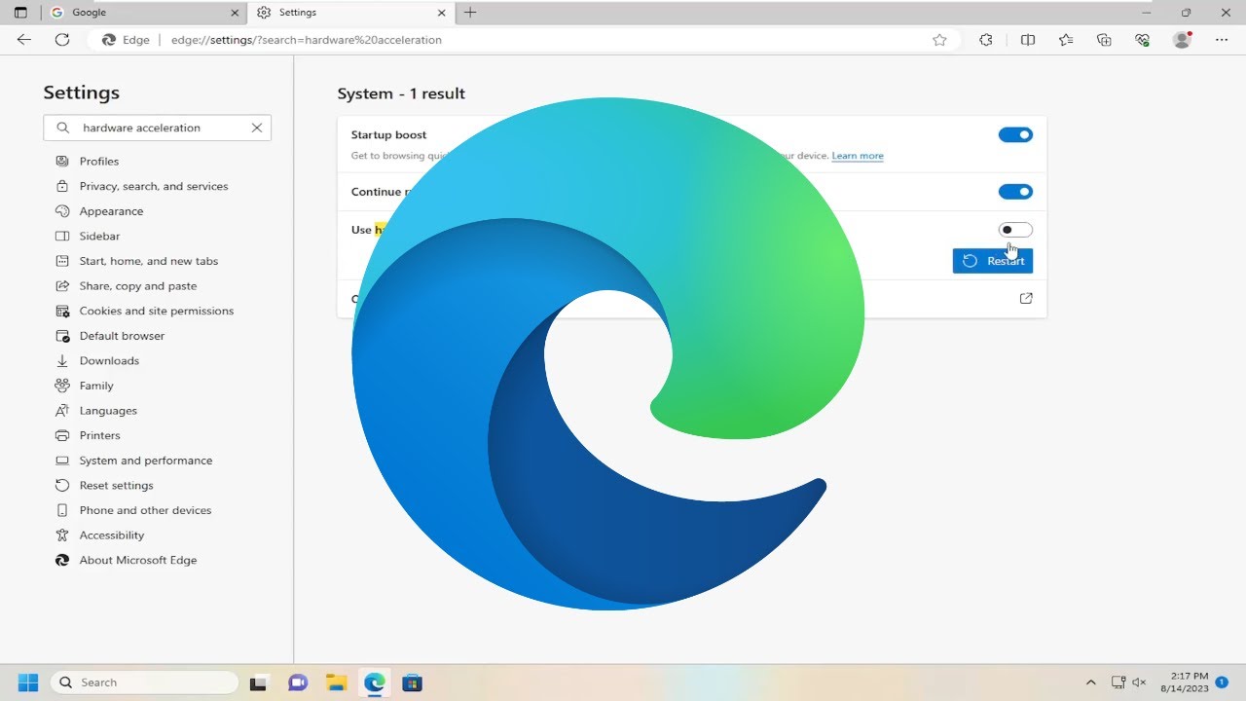The image size is (1246, 701).
Task: Open Languages settings section
Action: (x=108, y=411)
